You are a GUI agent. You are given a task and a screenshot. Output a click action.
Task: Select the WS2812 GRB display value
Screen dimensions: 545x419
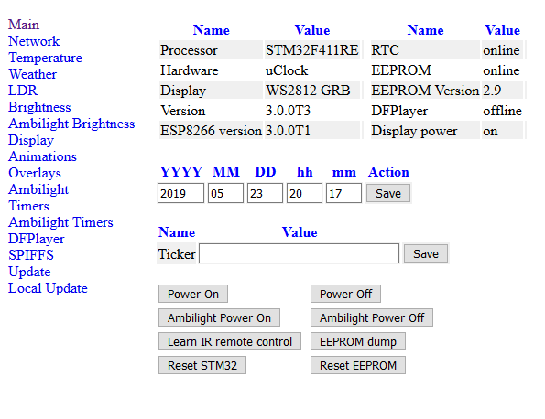(308, 91)
